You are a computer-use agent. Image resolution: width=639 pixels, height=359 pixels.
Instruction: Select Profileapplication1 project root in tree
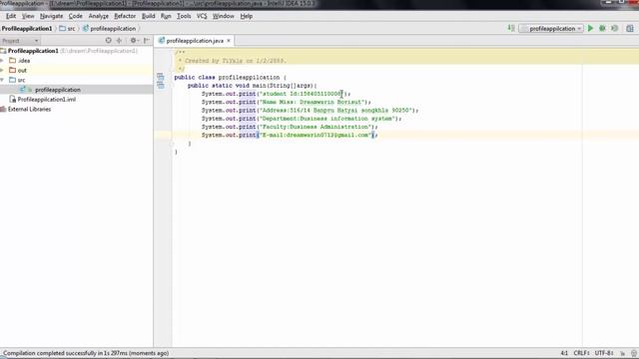click(x=33, y=51)
